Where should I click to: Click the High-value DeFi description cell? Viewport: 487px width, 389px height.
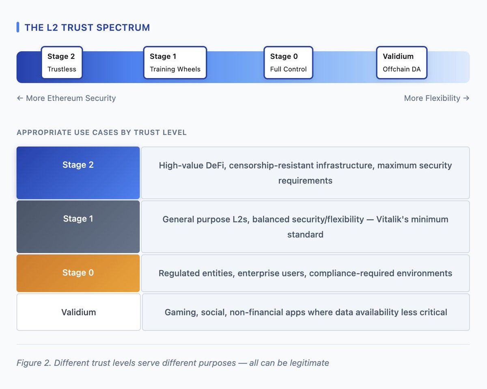[305, 173]
